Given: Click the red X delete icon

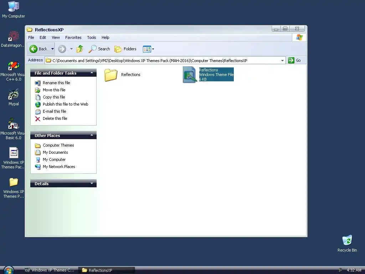Looking at the screenshot, I should [x=38, y=119].
